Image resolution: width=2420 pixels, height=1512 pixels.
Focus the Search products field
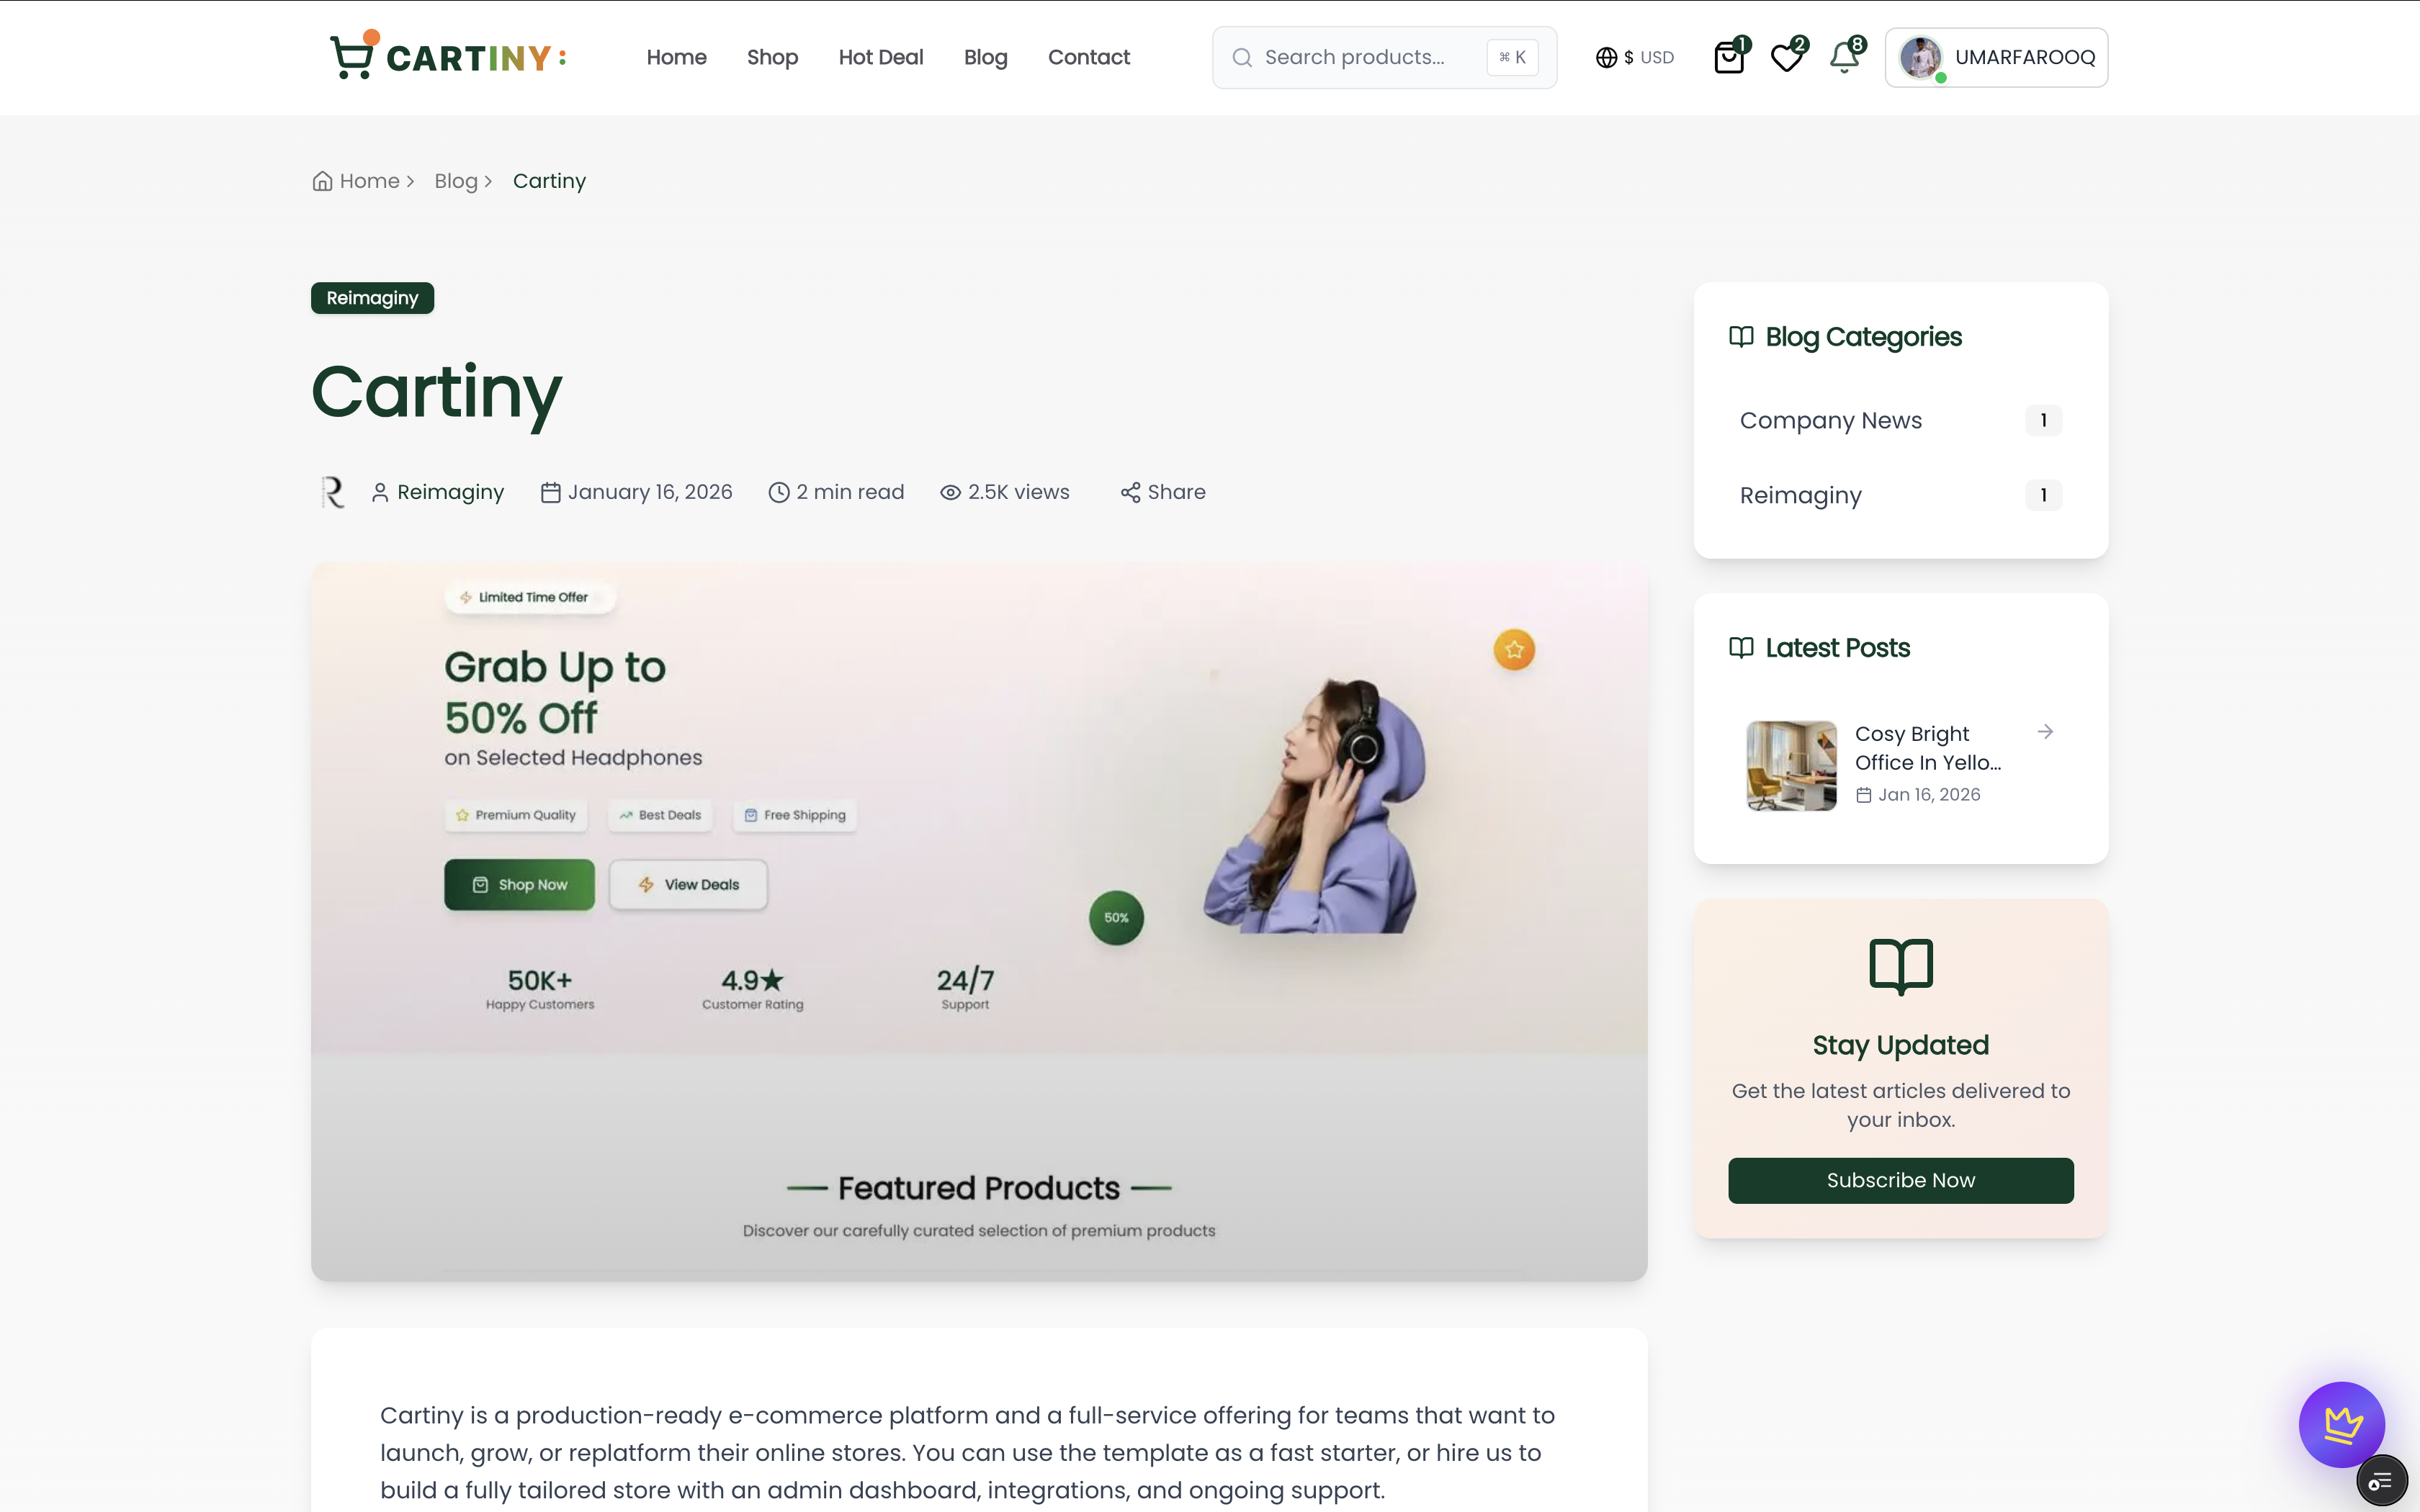1384,58
